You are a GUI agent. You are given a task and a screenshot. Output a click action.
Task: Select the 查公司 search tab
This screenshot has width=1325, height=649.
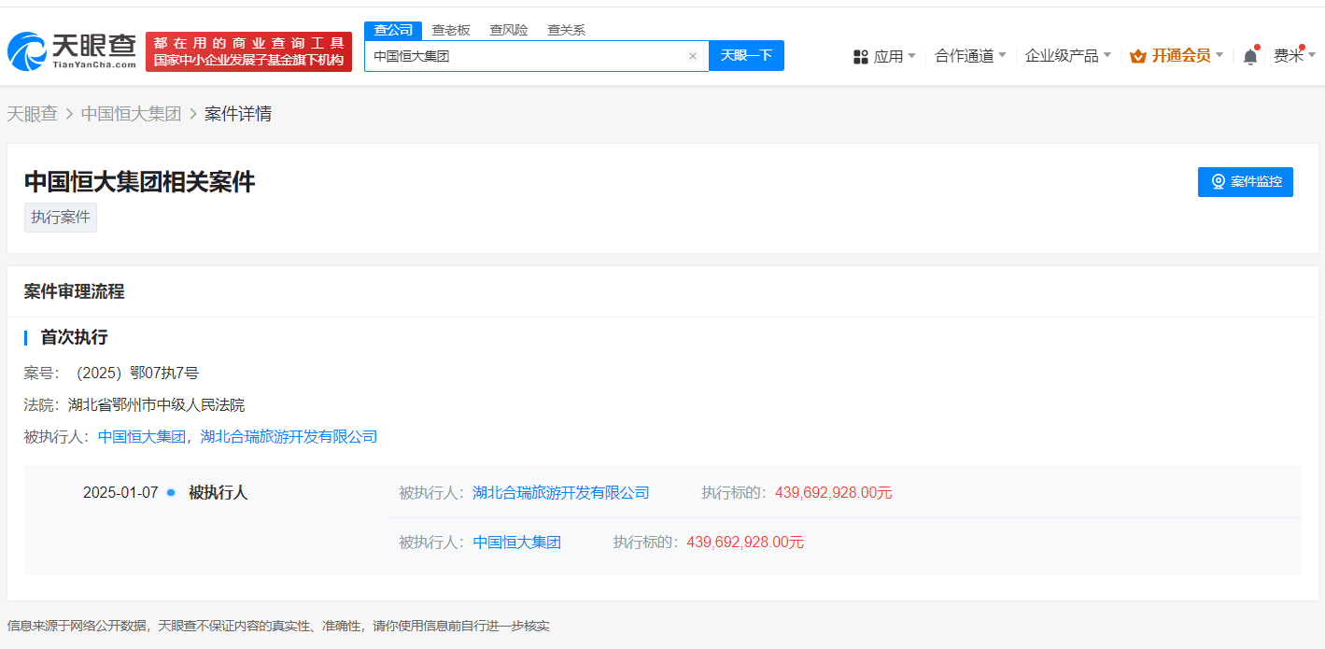pos(393,30)
